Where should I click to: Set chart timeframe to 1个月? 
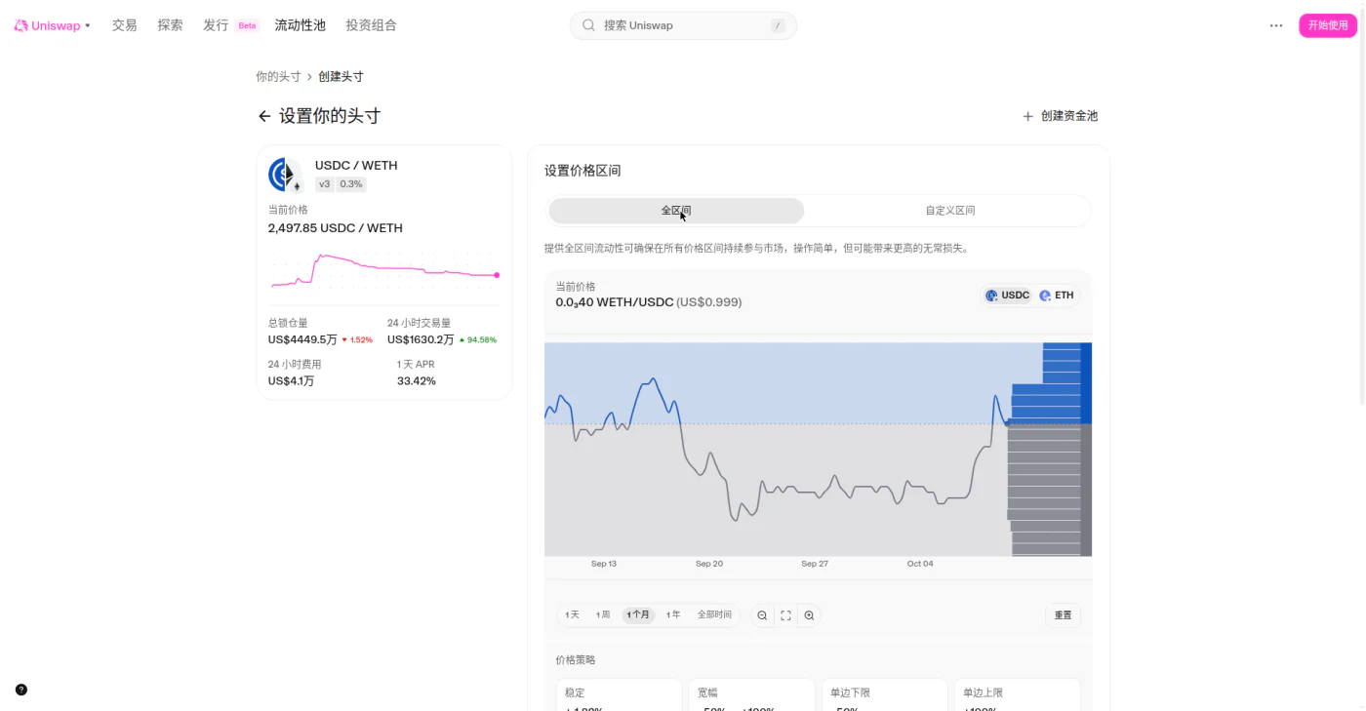coord(638,615)
